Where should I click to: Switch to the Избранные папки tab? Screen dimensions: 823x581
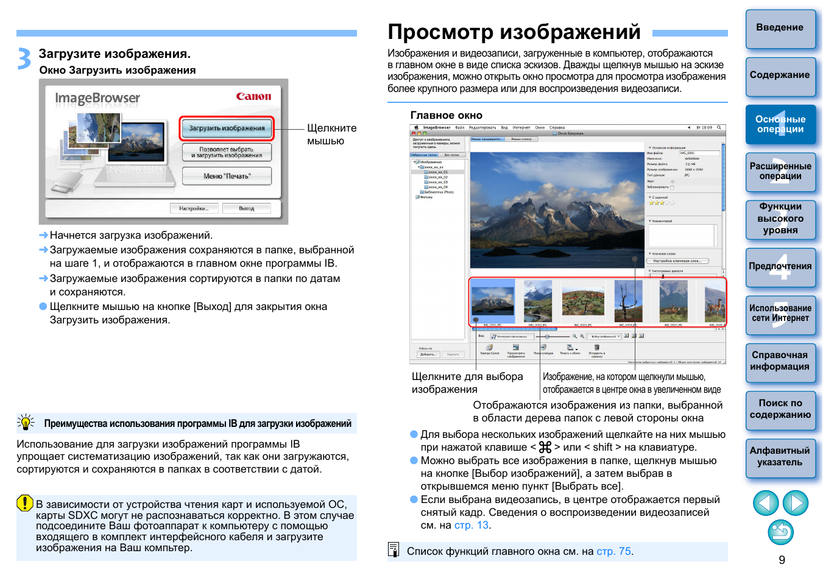pyautogui.click(x=424, y=155)
